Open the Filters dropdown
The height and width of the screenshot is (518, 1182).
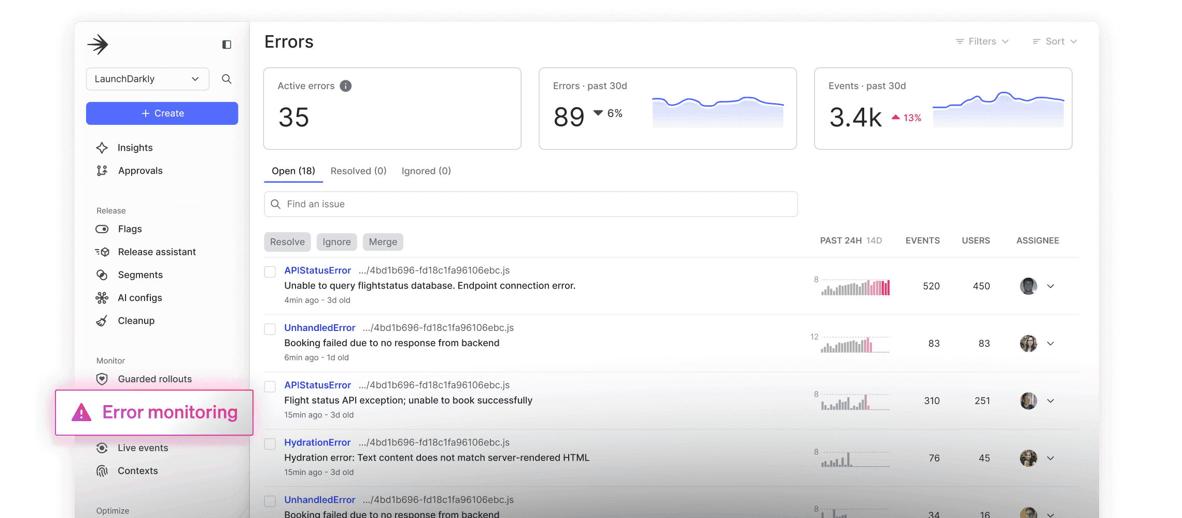coord(982,41)
